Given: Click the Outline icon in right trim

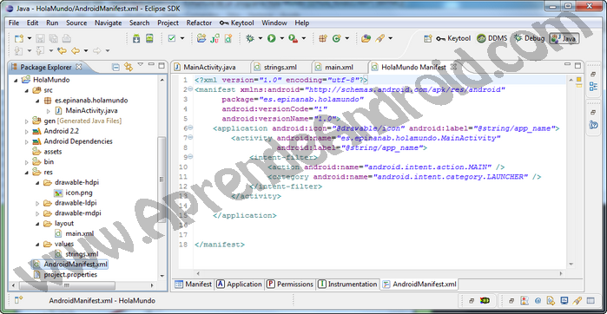Looking at the screenshot, I should coord(593,87).
